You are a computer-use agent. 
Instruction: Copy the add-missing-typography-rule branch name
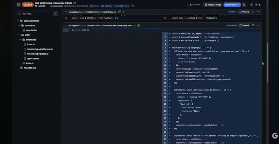point(133,6)
